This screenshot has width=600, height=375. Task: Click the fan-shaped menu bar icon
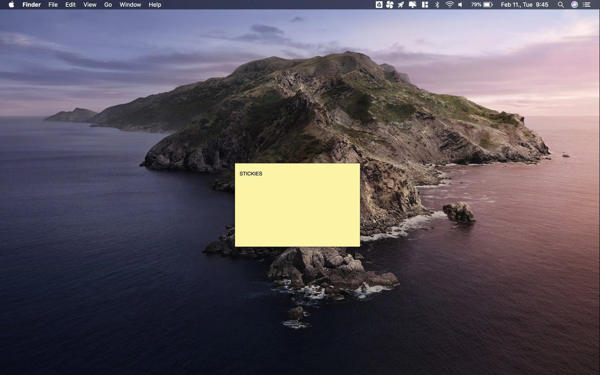(x=389, y=4)
